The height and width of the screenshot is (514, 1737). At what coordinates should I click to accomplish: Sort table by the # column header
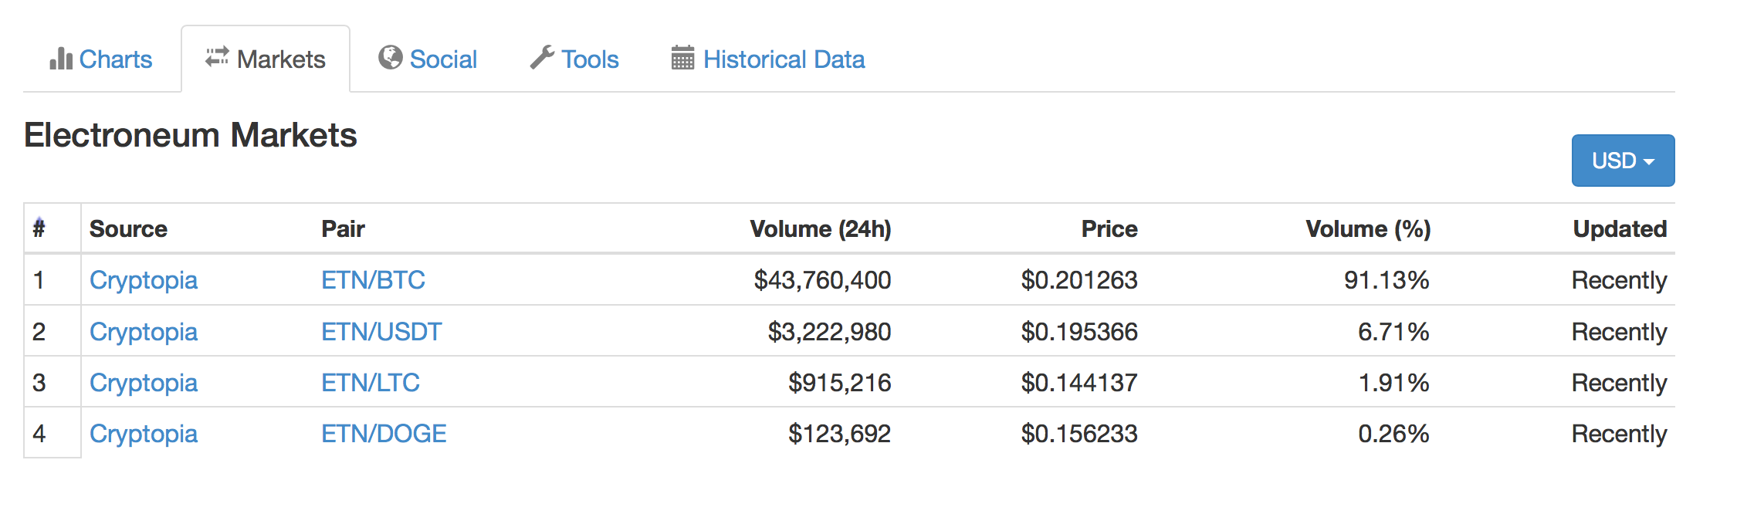coord(39,228)
